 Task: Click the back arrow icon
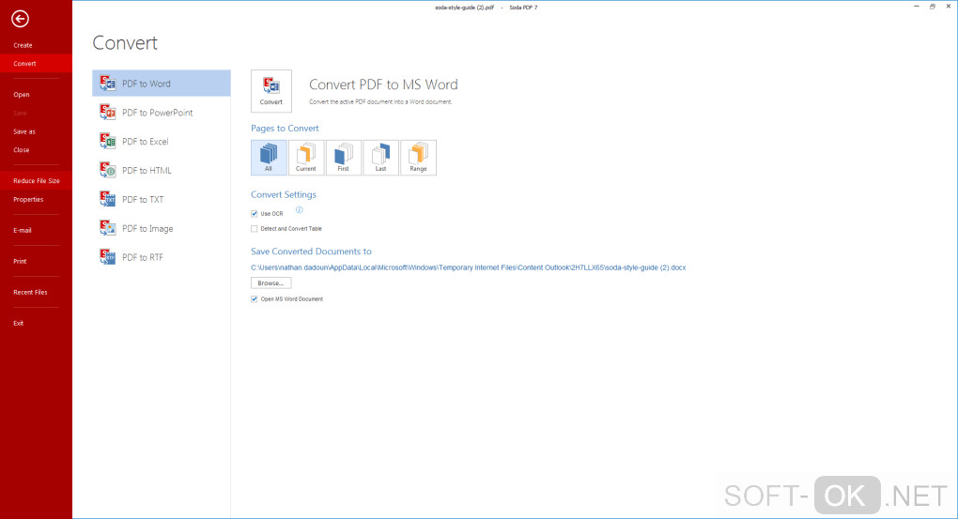tap(20, 19)
